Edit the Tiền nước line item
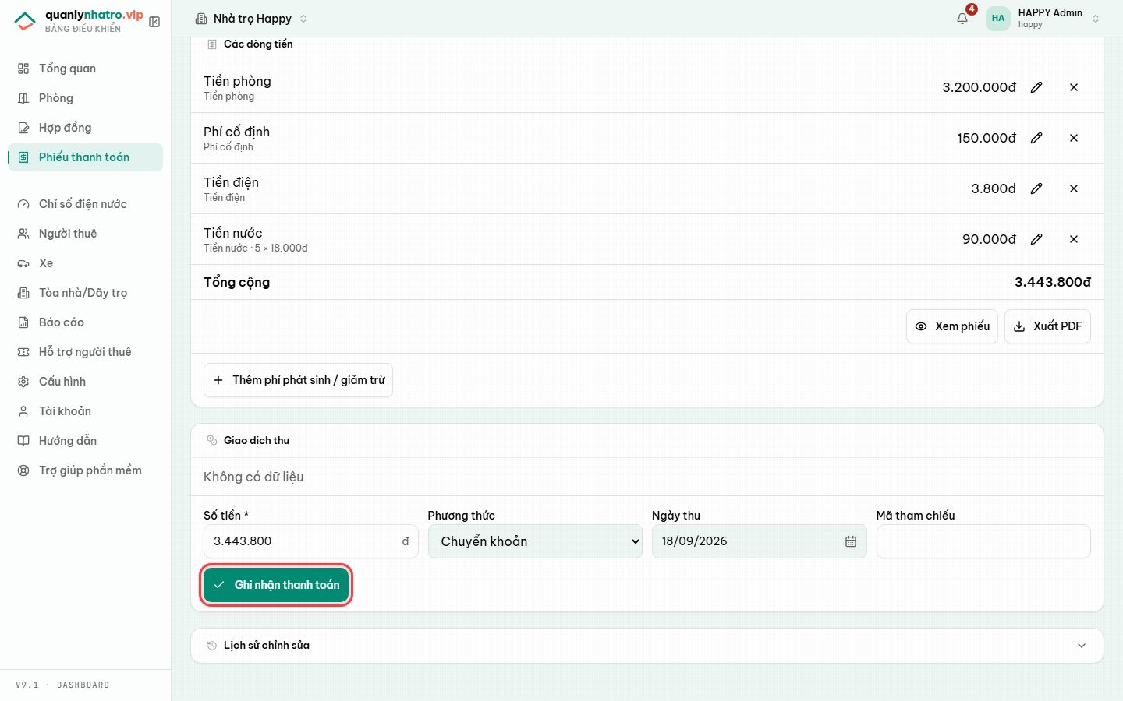 coord(1036,239)
